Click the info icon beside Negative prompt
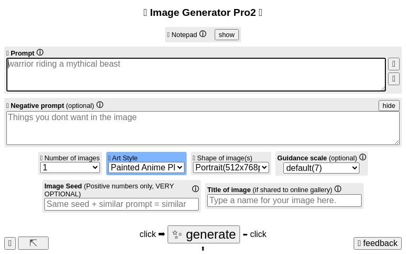This screenshot has height=254, width=406. pos(100,105)
